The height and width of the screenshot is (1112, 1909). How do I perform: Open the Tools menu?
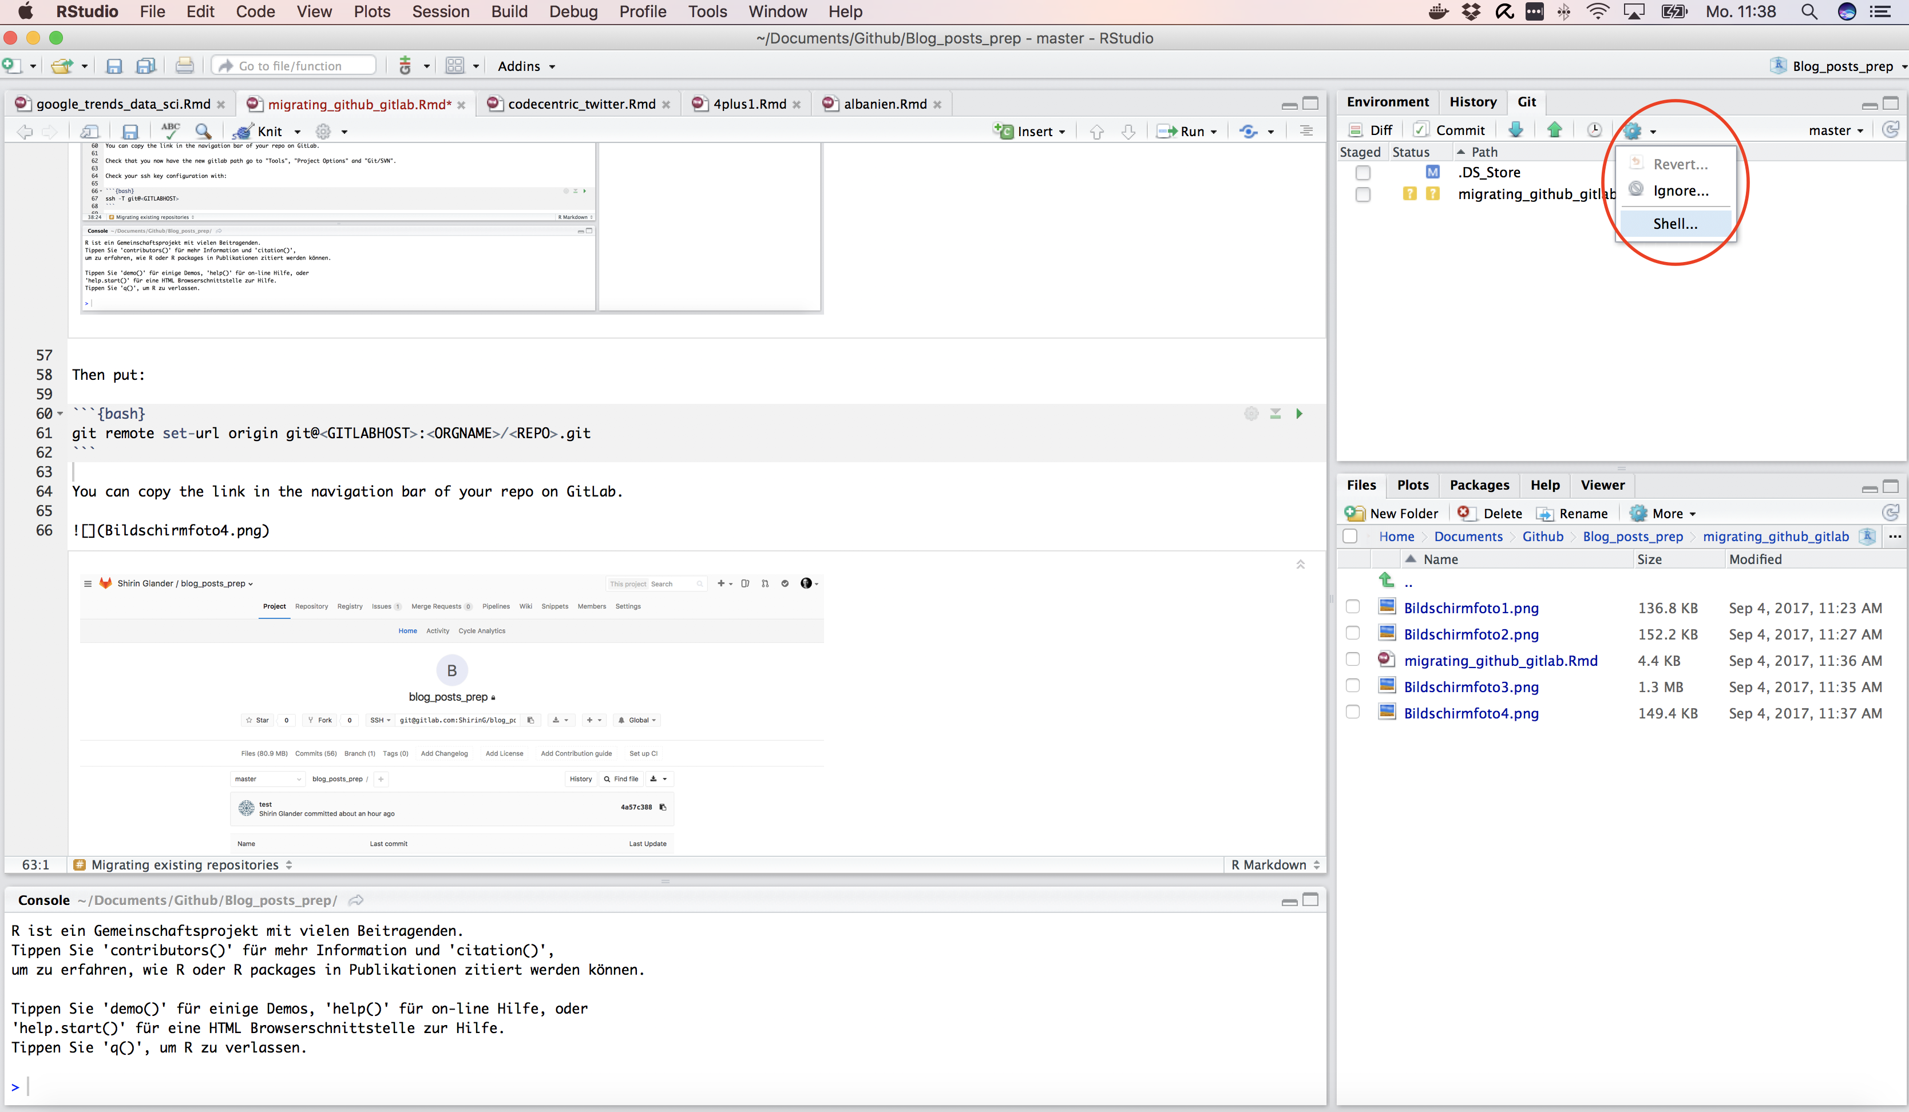point(707,11)
